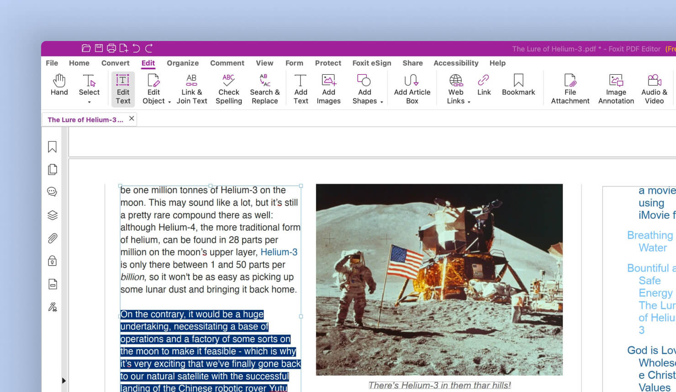676x392 pixels.
Task: Select the Link tool
Action: (x=484, y=85)
